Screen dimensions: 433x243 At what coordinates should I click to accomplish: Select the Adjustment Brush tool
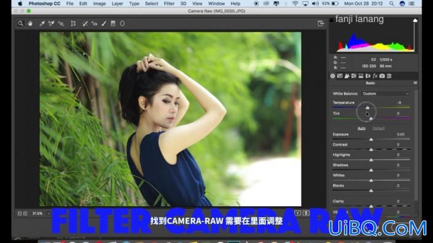point(104,24)
